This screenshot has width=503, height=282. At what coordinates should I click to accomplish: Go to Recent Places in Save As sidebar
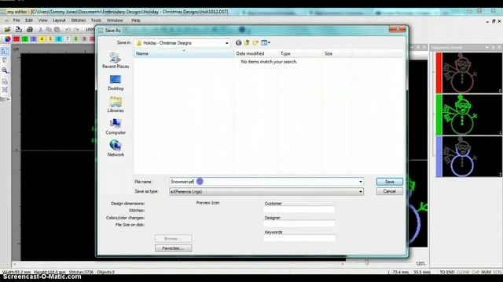pos(116,60)
